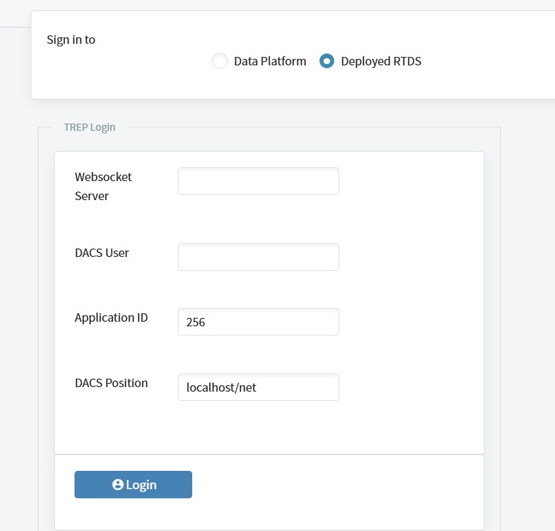Click the DACS User field label

coord(102,253)
